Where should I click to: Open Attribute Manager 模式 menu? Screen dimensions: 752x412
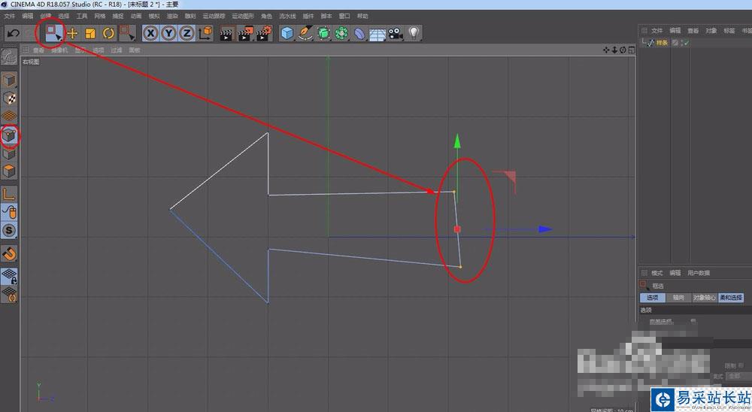coord(656,273)
